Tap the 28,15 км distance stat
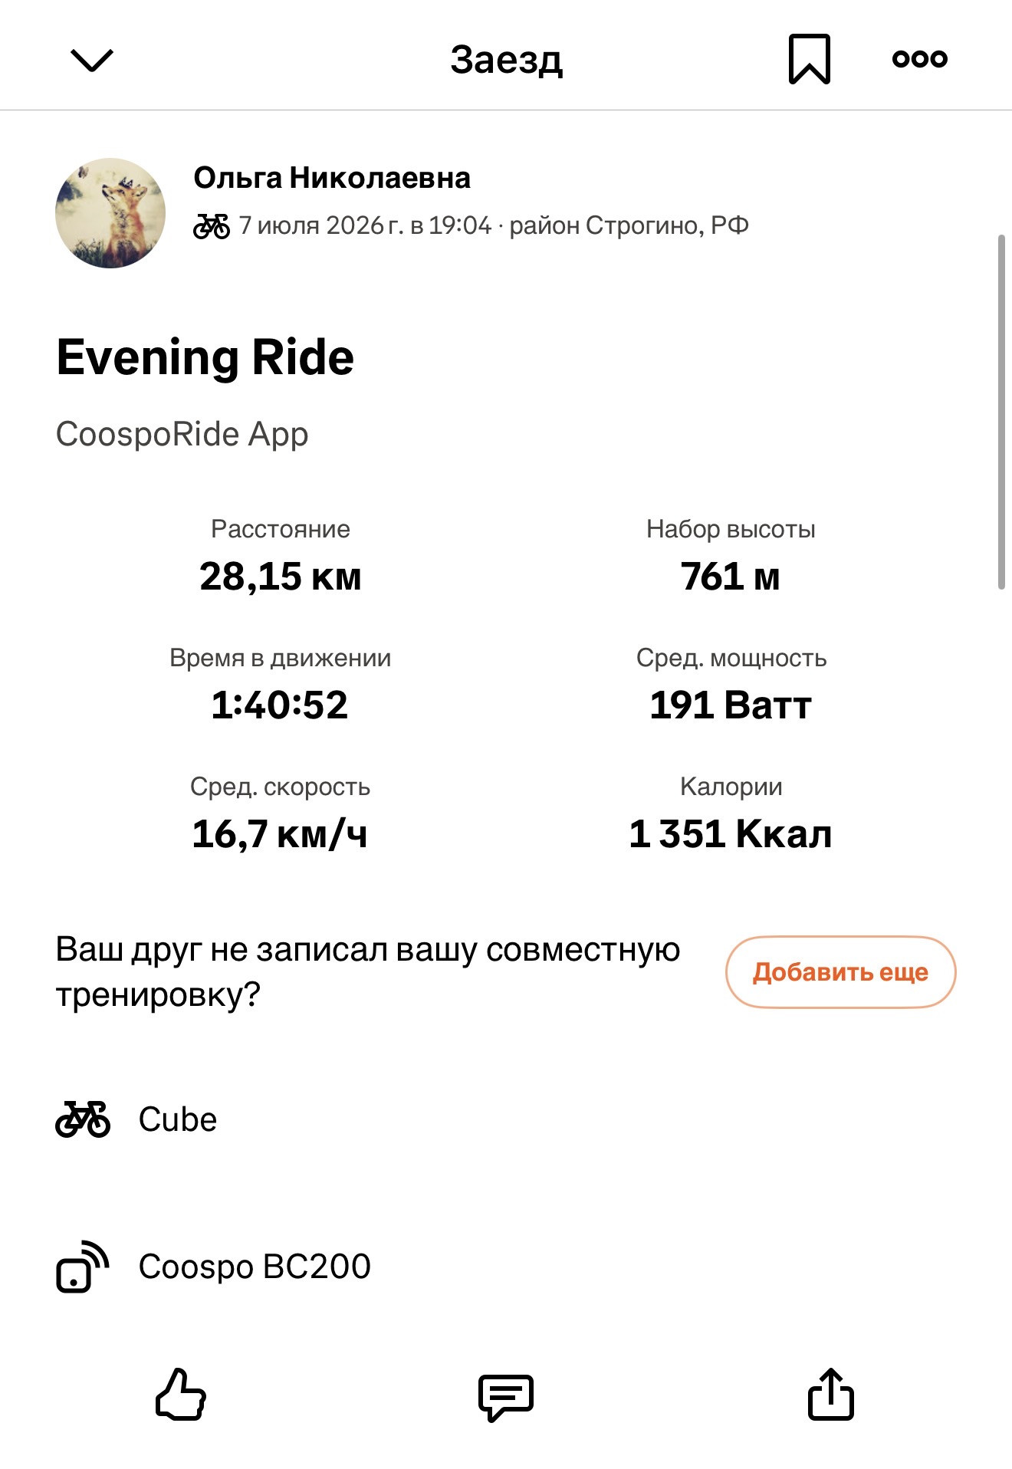This screenshot has width=1012, height=1469. [x=281, y=576]
